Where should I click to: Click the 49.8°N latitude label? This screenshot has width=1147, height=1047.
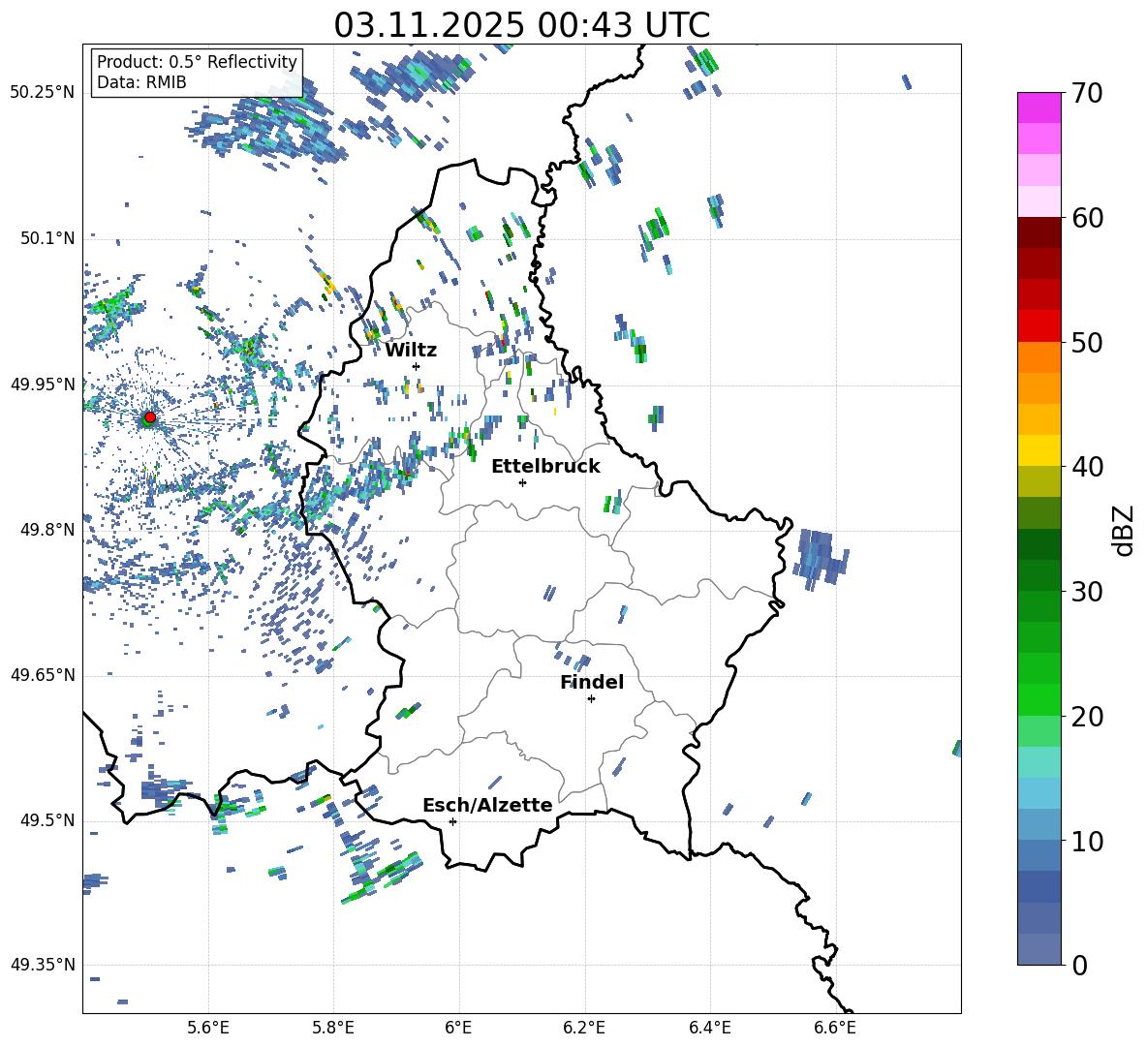[x=47, y=530]
